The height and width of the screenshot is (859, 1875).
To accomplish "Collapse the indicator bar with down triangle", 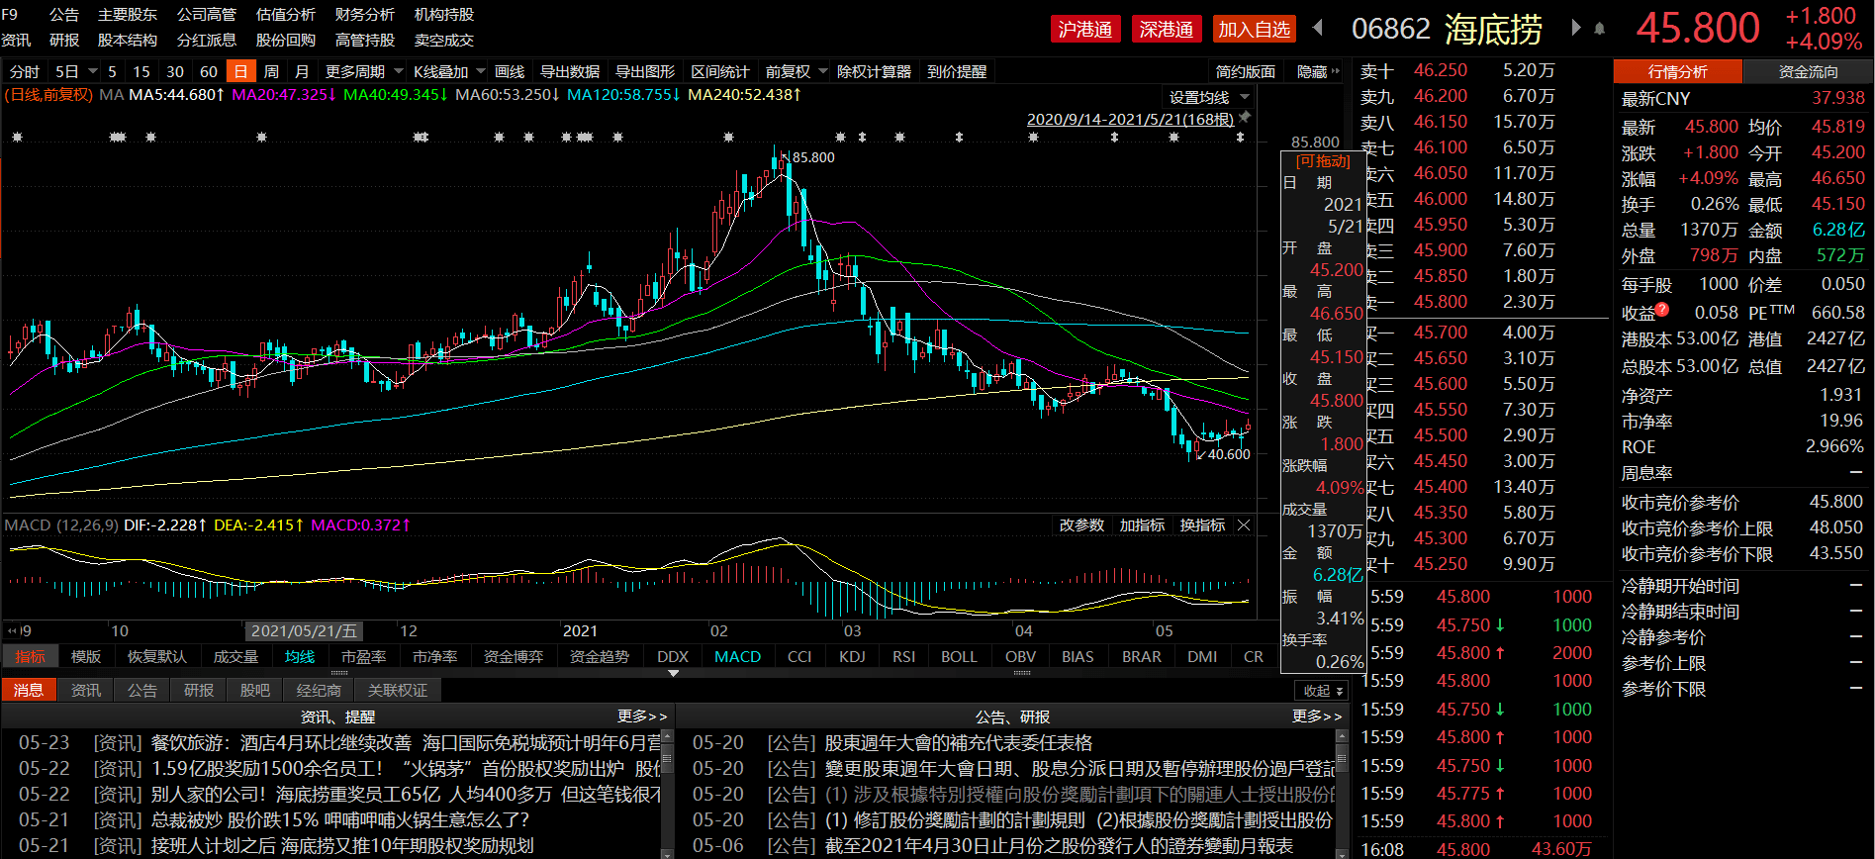I will (674, 673).
